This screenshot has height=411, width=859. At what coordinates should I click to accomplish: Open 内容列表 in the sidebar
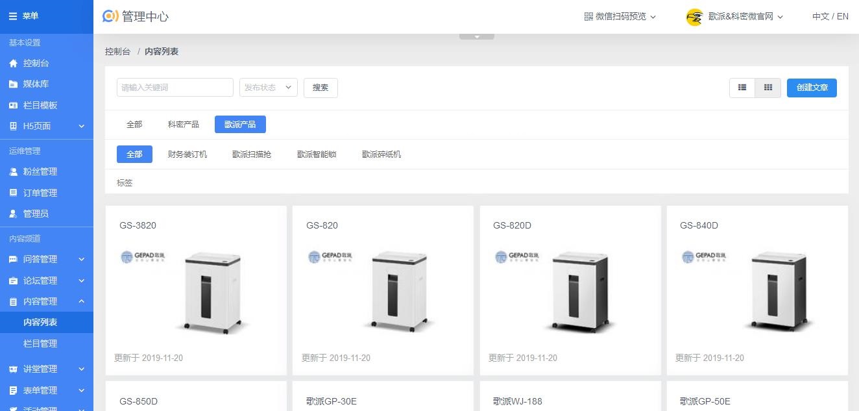pos(47,323)
